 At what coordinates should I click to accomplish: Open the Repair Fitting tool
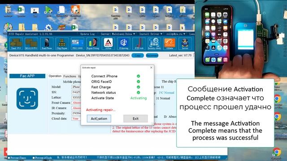[x=93, y=44]
